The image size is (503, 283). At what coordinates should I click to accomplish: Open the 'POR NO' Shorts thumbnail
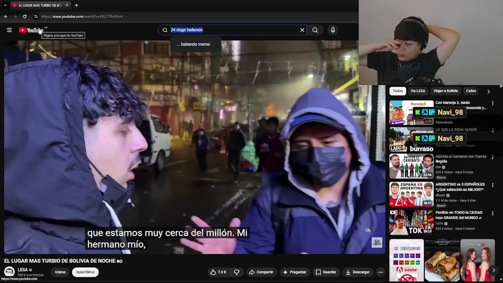(477, 260)
